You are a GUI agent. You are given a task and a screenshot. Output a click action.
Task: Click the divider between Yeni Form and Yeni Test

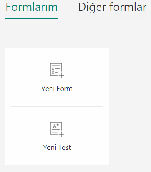point(57,107)
